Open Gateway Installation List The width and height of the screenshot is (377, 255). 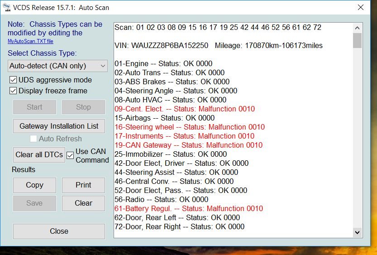59,126
